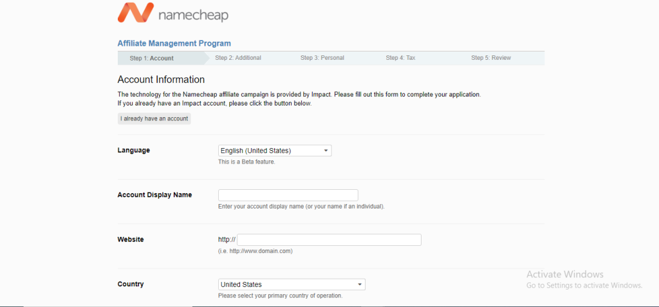Click the Country field label
This screenshot has height=307, width=659.
click(131, 284)
